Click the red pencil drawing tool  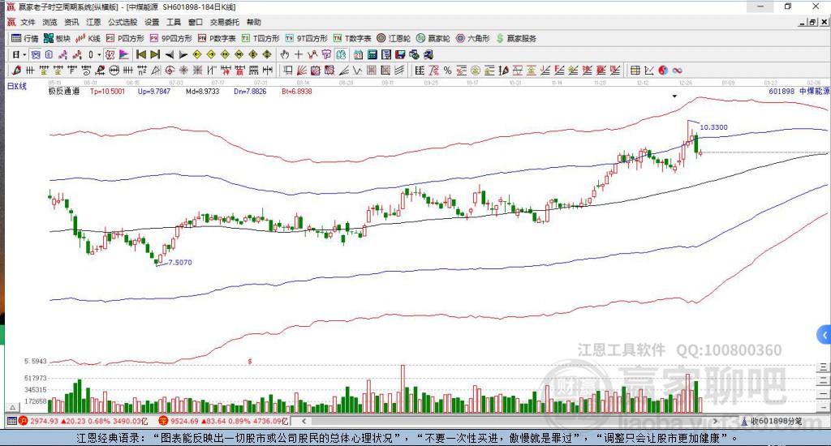tap(16, 70)
